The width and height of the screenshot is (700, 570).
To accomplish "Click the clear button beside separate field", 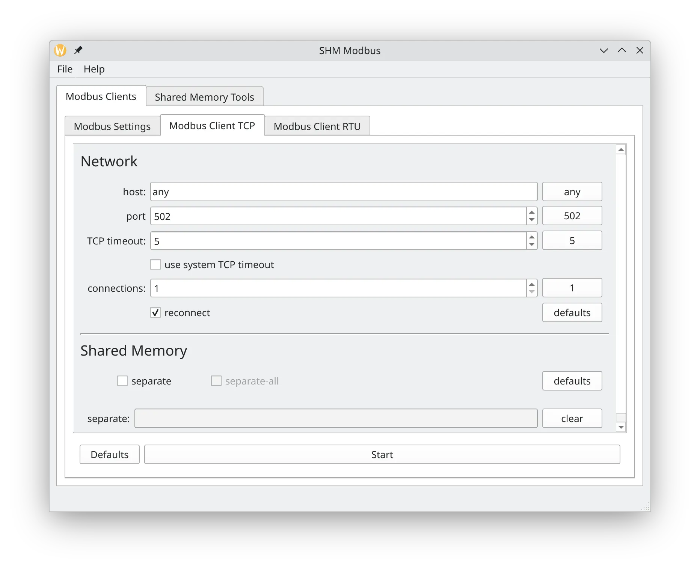I will click(572, 419).
